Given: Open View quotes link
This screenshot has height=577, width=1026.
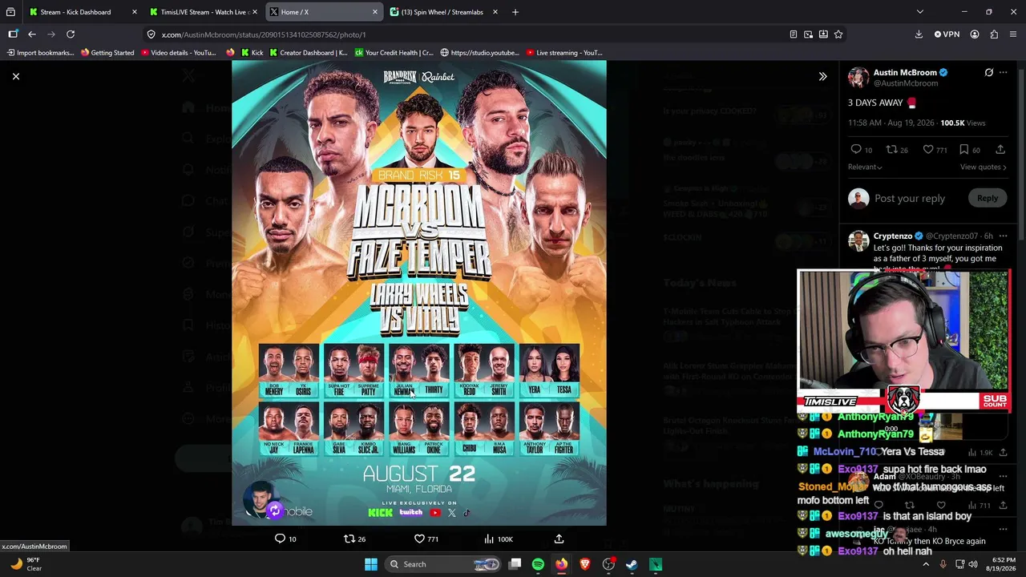Looking at the screenshot, I should tap(983, 167).
